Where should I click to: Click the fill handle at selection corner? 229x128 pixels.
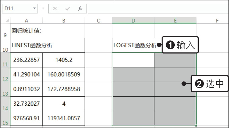point(196,126)
